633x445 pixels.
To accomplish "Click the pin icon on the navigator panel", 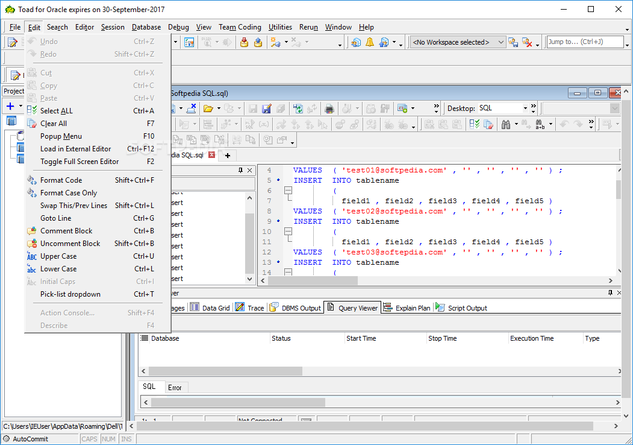I will coord(240,170).
